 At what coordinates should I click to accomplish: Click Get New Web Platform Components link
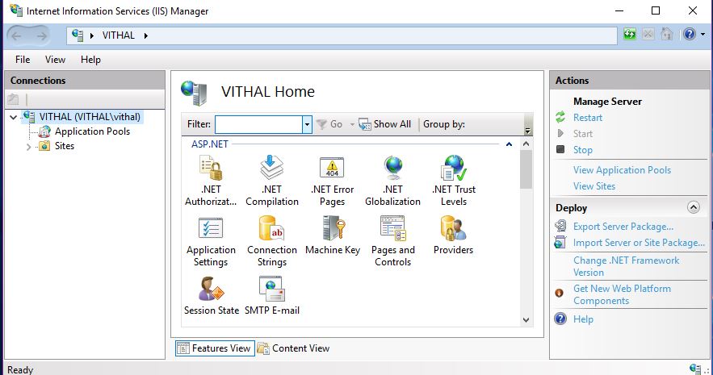pyautogui.click(x=622, y=294)
